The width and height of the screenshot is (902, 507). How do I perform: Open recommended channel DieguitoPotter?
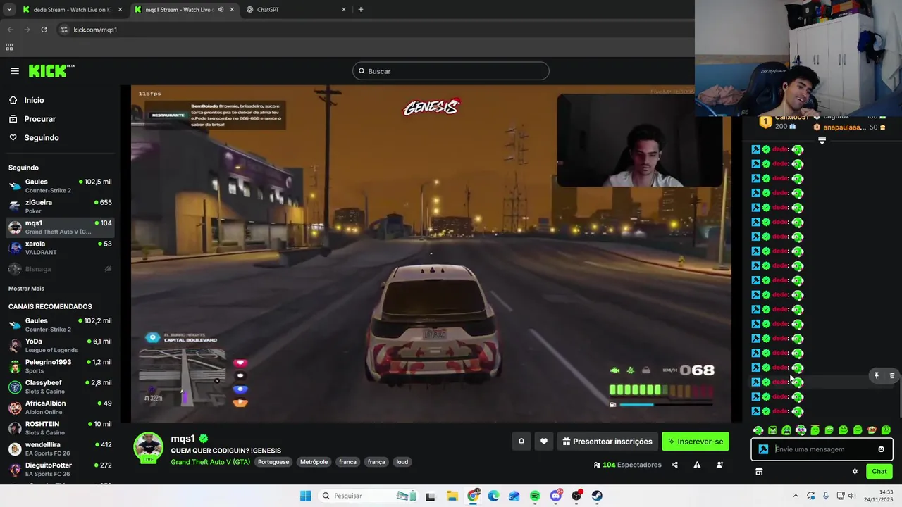[x=60, y=470]
